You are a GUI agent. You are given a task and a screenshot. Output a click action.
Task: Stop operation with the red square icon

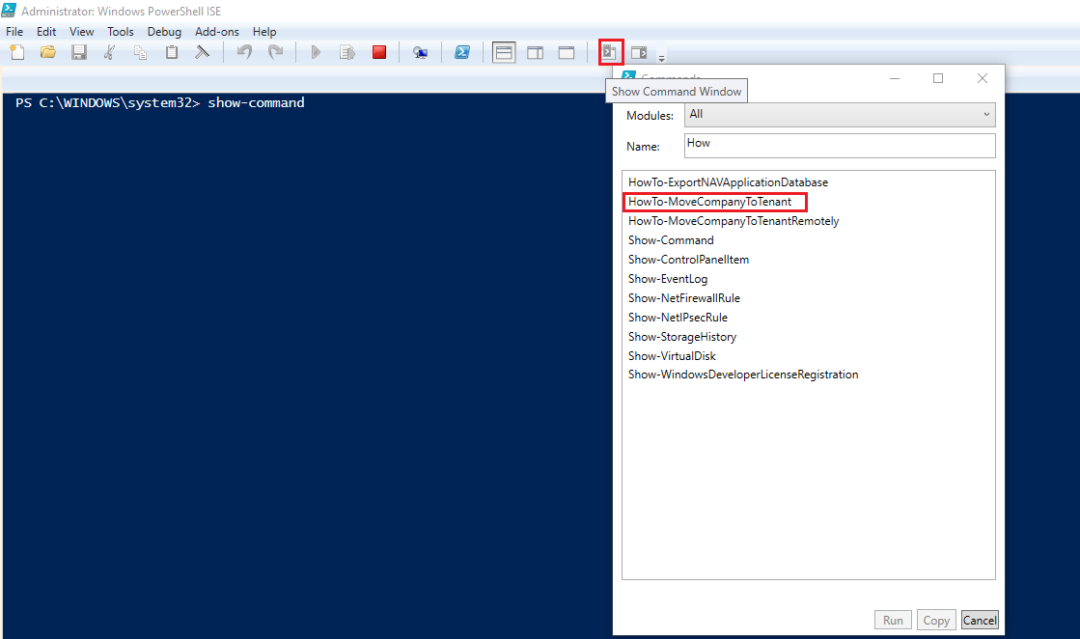(x=379, y=52)
